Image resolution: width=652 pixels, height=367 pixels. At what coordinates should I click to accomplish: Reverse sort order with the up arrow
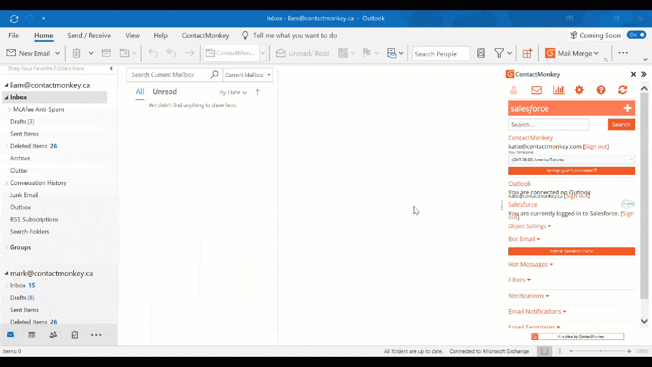coord(257,92)
